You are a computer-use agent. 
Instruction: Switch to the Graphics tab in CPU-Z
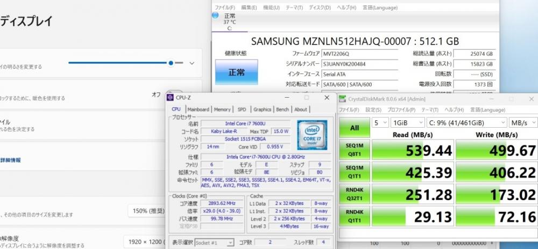[262, 109]
